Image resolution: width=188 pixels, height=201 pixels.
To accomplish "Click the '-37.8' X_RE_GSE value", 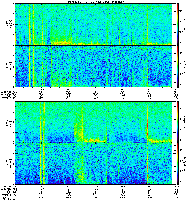I will click(95, 187).
